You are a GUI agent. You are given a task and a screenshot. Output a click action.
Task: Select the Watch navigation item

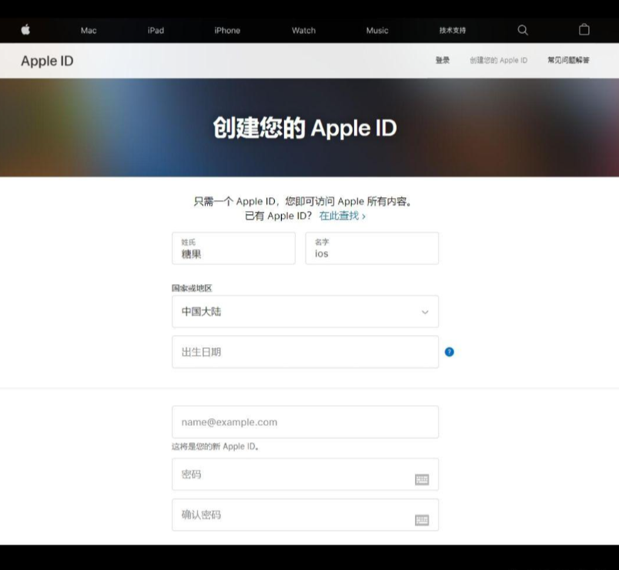(303, 31)
